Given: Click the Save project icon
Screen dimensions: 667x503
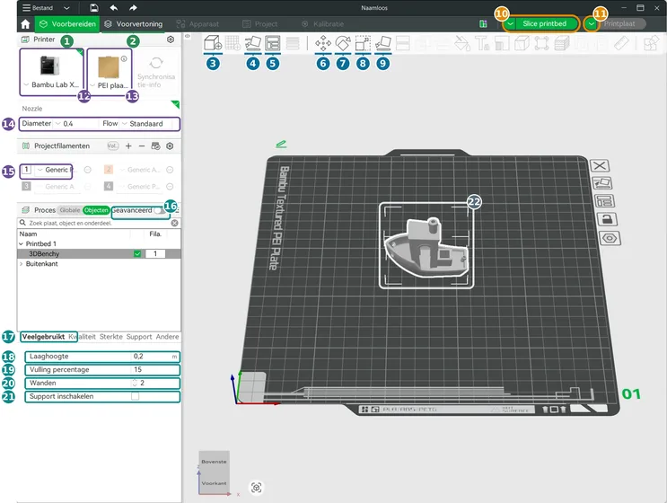Looking at the screenshot, I should point(94,8).
